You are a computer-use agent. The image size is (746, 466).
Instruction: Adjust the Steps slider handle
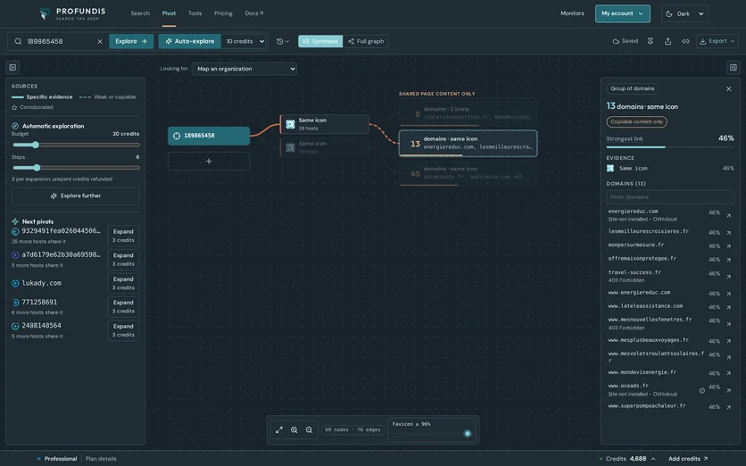tap(37, 168)
